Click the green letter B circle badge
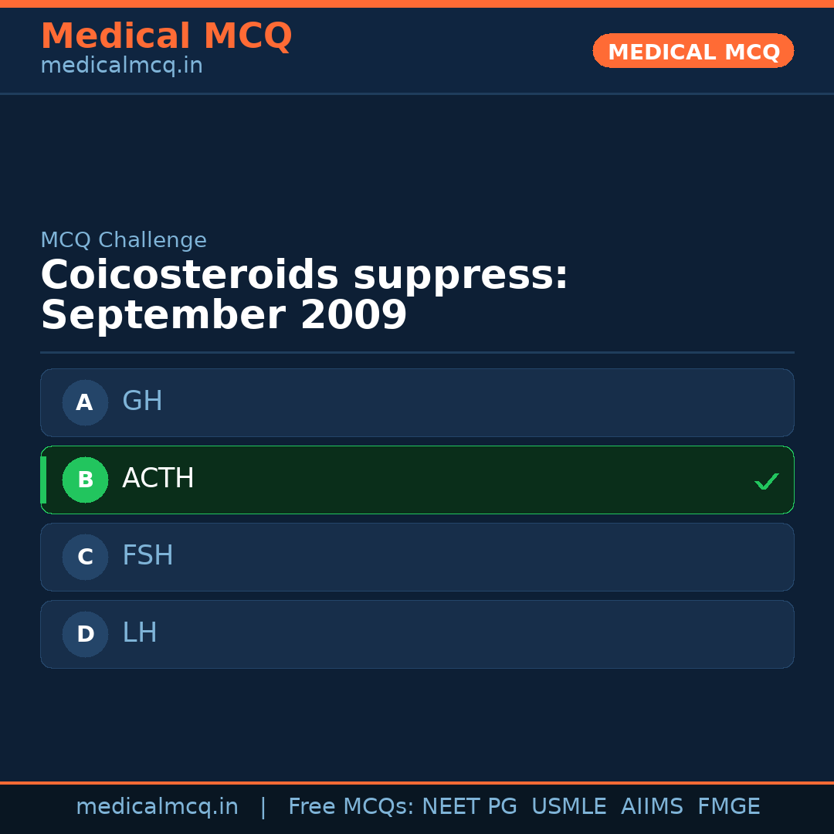This screenshot has height=834, width=834. coord(85,480)
